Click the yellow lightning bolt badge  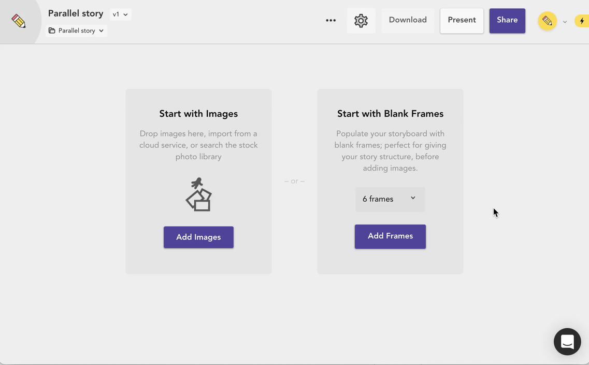click(582, 21)
